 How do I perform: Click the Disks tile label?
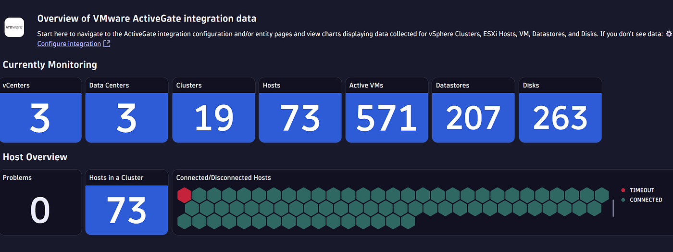click(x=531, y=85)
